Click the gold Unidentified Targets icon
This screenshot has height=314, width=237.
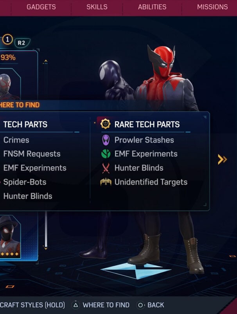pos(106,182)
